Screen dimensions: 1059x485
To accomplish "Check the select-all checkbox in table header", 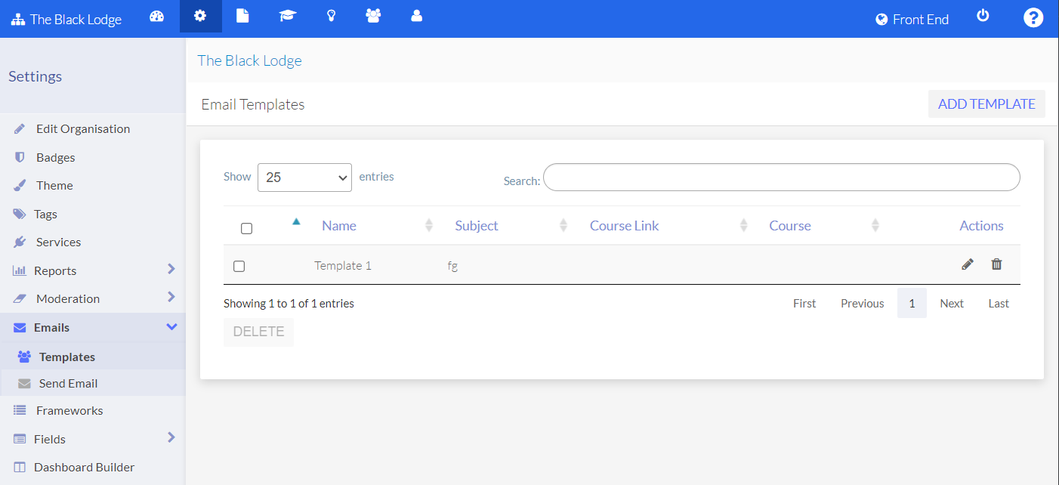I will coord(246,227).
